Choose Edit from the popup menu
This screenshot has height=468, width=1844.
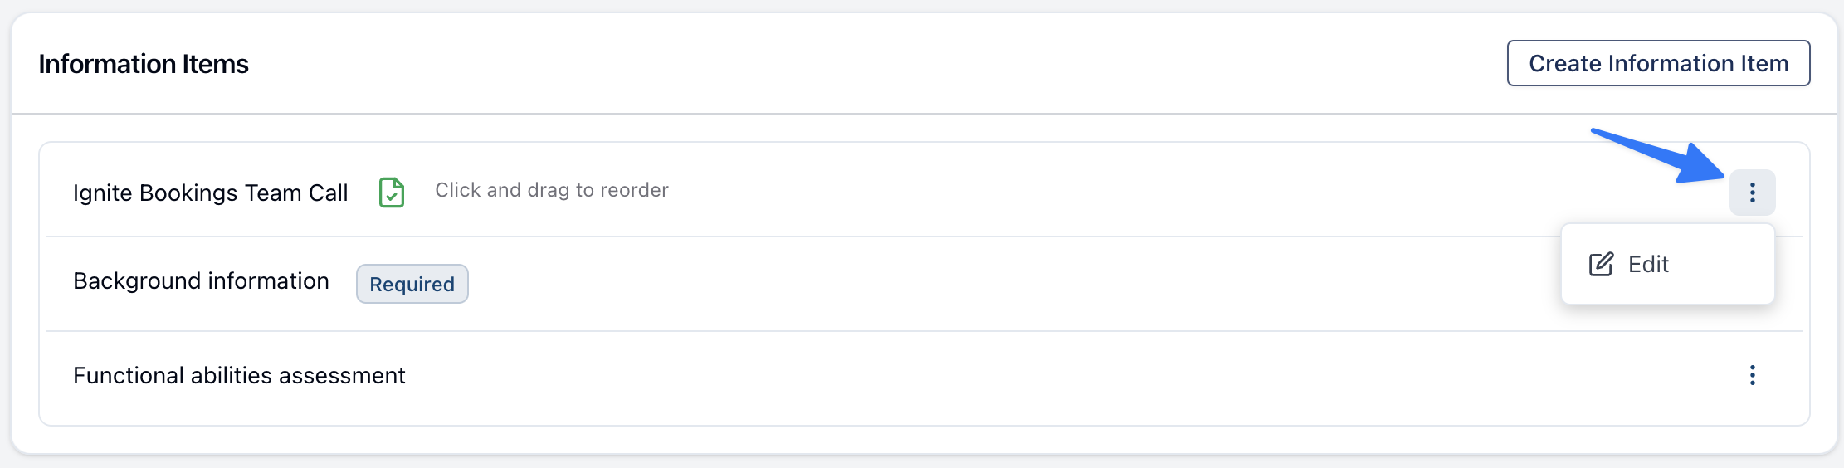1648,264
